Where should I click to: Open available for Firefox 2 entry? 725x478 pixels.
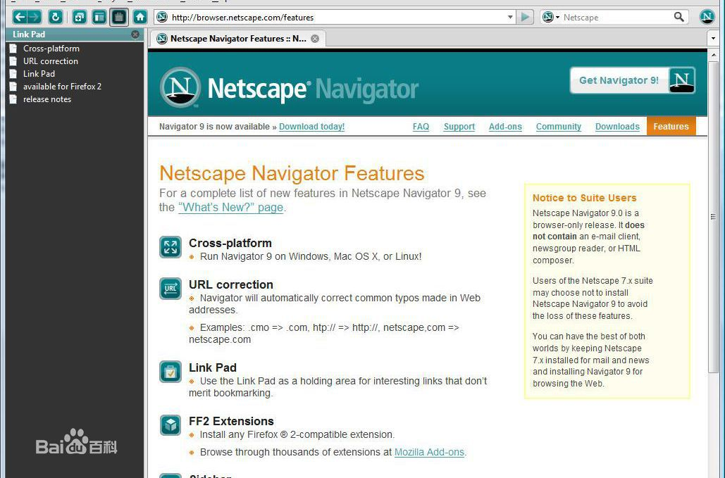coord(62,87)
